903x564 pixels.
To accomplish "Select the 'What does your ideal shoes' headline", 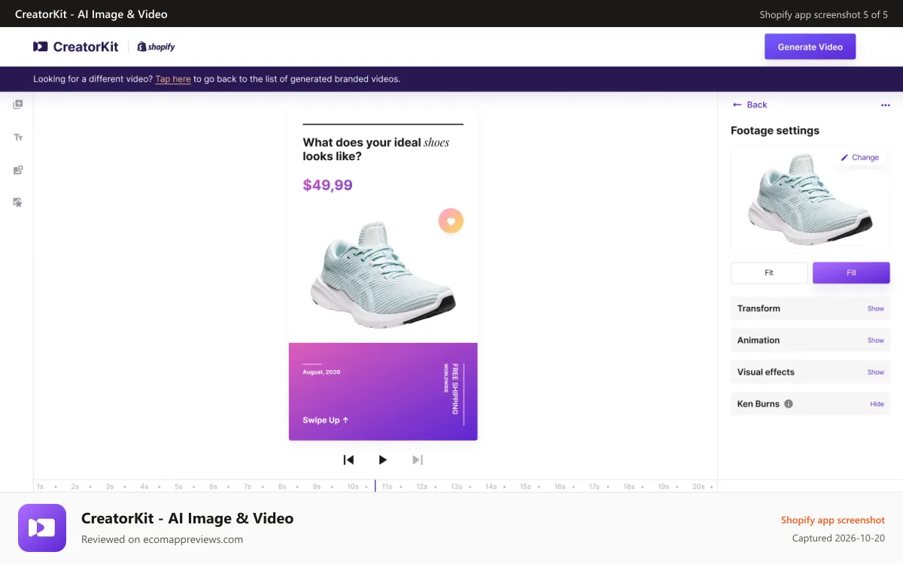I will click(376, 149).
